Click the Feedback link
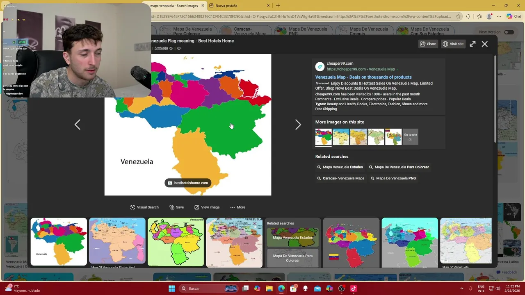Image resolution: width=525 pixels, height=295 pixels. pos(507,272)
